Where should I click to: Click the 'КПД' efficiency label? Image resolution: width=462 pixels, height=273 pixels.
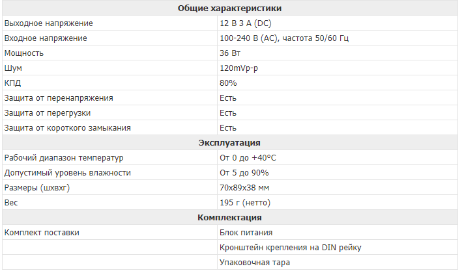[12, 83]
